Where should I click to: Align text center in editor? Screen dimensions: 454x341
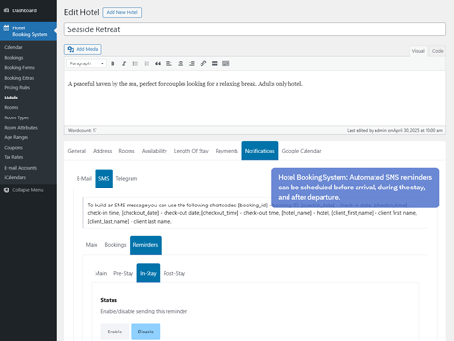181,63
